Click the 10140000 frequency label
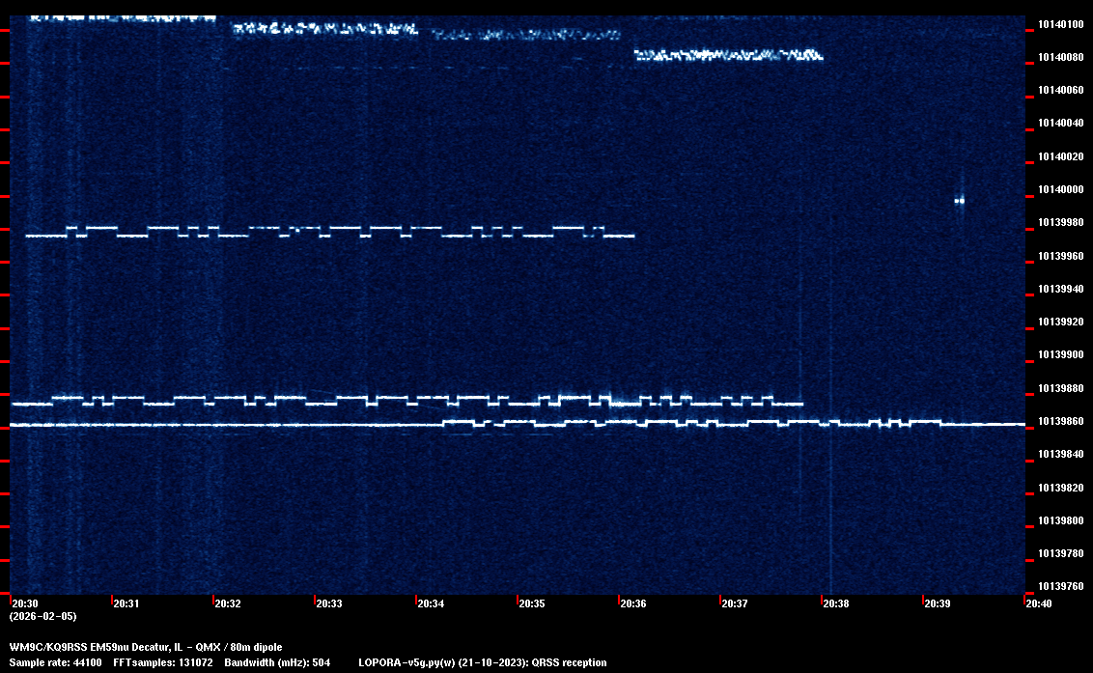1093x673 pixels. pyautogui.click(x=1060, y=189)
